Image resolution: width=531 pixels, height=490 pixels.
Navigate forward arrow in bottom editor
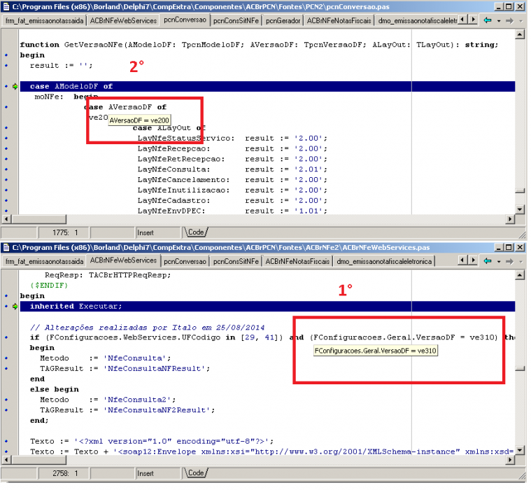click(509, 261)
